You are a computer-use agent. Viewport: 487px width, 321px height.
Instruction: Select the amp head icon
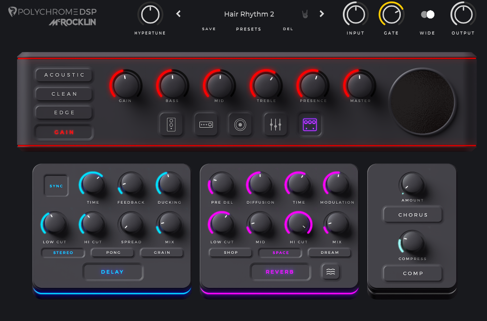coord(206,125)
